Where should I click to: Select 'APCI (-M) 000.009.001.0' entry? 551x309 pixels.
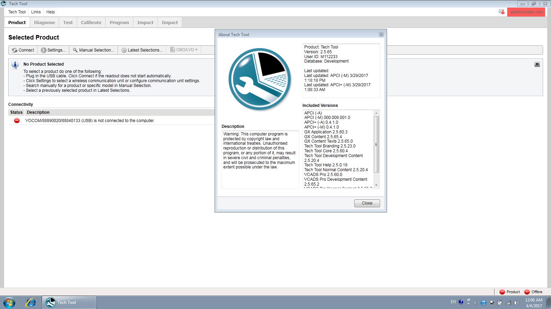click(327, 118)
